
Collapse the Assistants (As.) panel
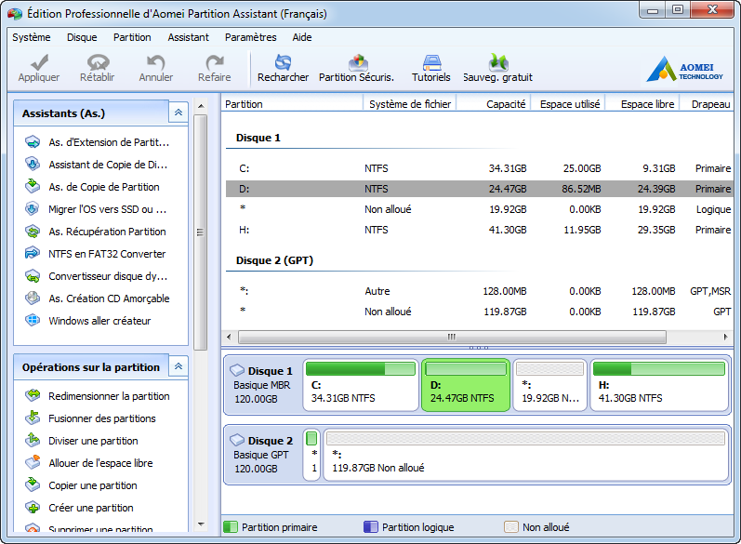tap(179, 113)
